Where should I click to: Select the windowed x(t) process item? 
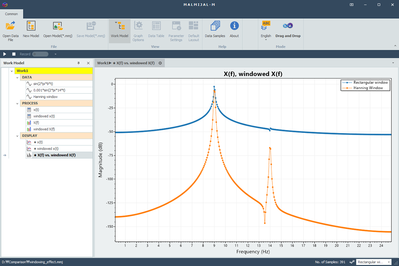(59, 116)
